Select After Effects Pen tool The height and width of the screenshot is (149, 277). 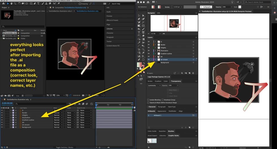[35, 3]
